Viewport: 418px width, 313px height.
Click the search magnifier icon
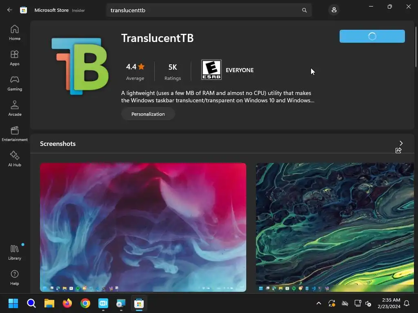click(304, 10)
